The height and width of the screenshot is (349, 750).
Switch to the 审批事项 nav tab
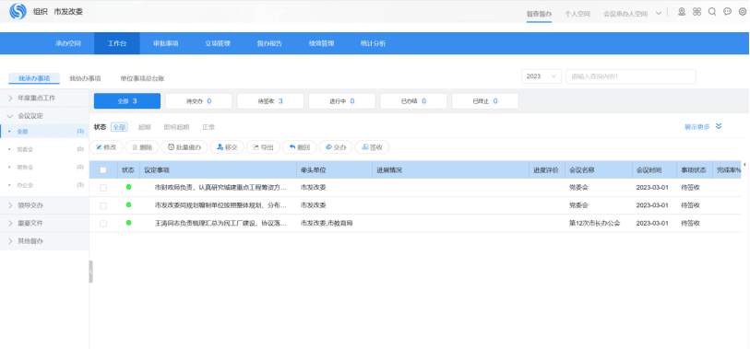tap(165, 43)
